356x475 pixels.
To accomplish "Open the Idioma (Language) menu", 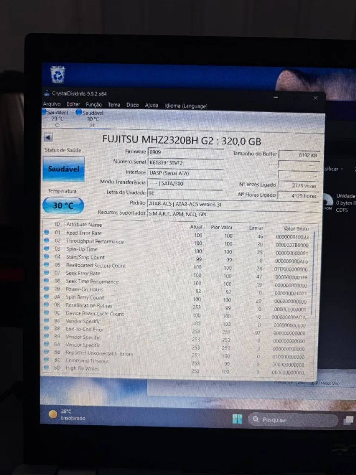I will point(186,106).
